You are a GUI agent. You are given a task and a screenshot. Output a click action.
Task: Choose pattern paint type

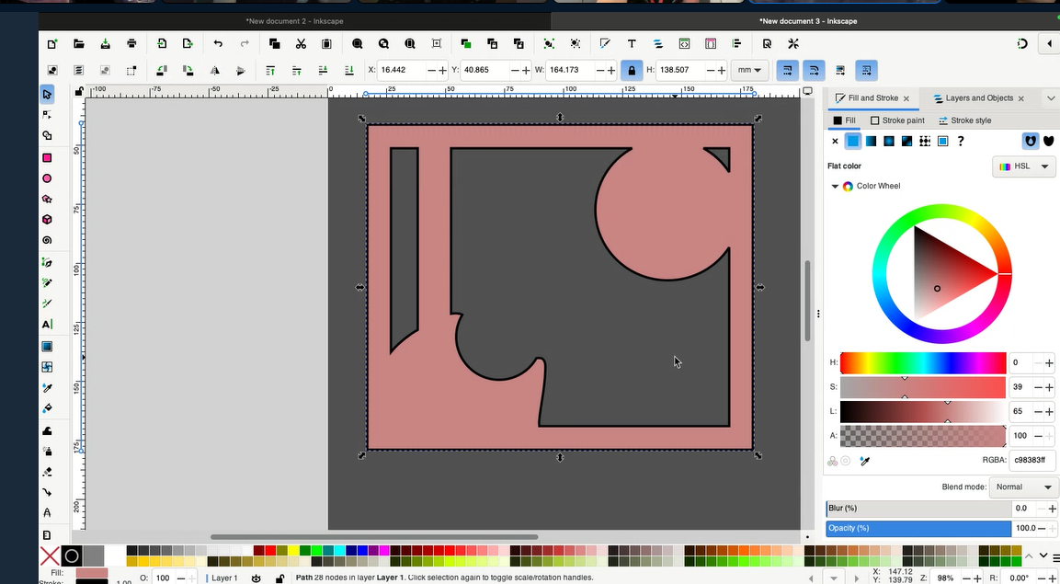(925, 142)
